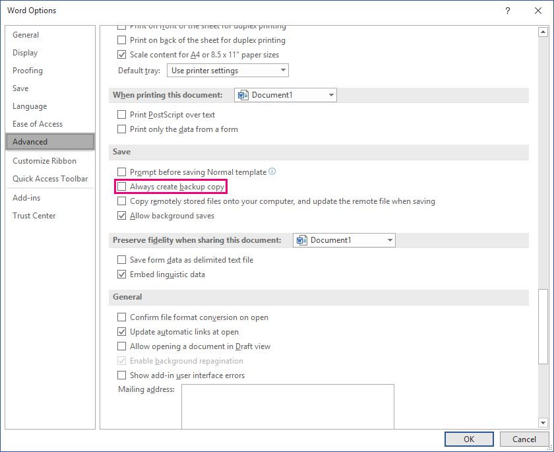This screenshot has width=554, height=452.
Task: Select Ease of Access category
Action: [x=50, y=124]
